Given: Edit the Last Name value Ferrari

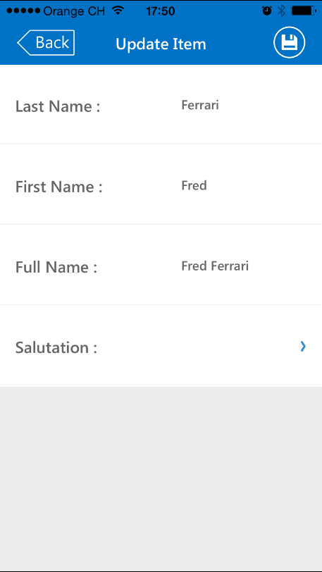Looking at the screenshot, I should point(200,106).
